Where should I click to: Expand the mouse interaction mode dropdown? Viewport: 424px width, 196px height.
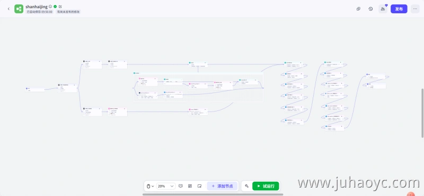point(150,186)
